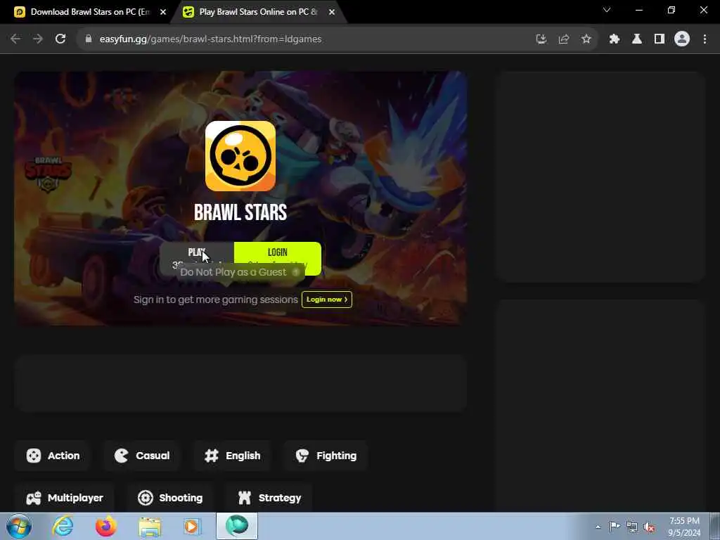720x540 pixels.
Task: Click Sign in to get more gaming sessions text
Action: [x=215, y=300]
